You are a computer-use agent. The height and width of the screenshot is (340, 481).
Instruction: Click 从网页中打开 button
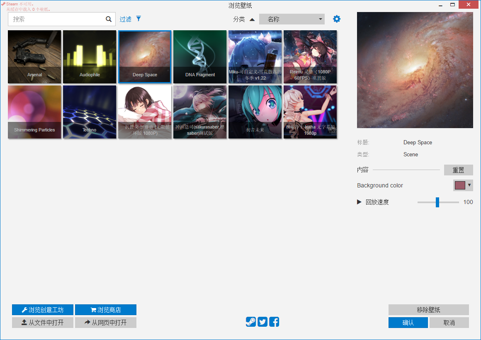[106, 323]
